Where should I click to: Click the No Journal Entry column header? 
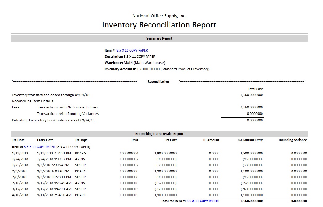(x=250, y=140)
